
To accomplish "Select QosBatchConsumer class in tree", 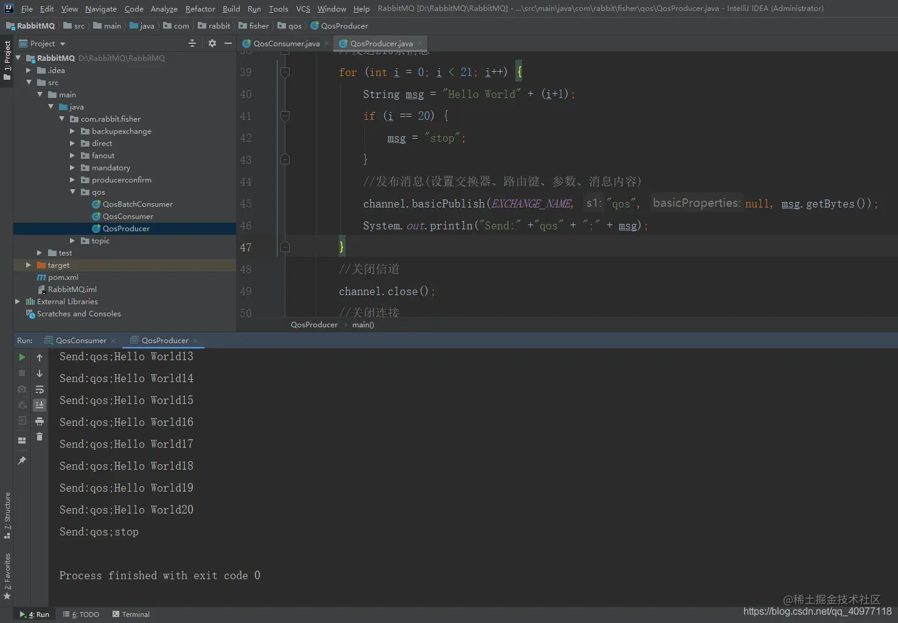I will [x=137, y=204].
